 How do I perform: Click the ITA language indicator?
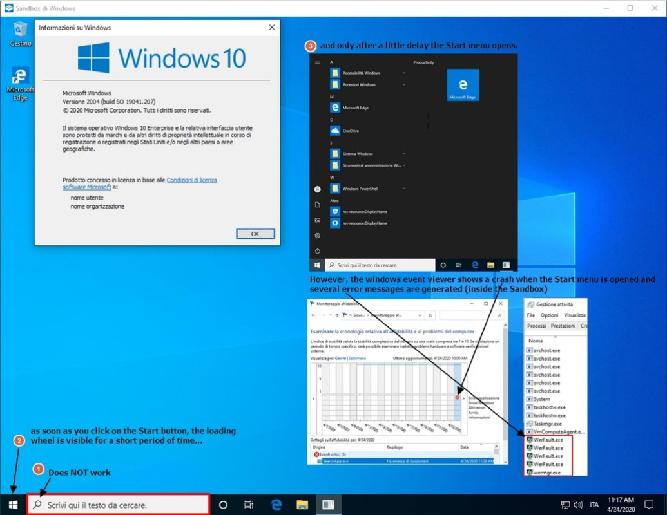pyautogui.click(x=594, y=505)
